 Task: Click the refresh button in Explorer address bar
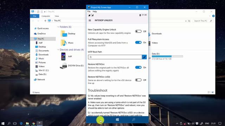[x=189, y=21]
